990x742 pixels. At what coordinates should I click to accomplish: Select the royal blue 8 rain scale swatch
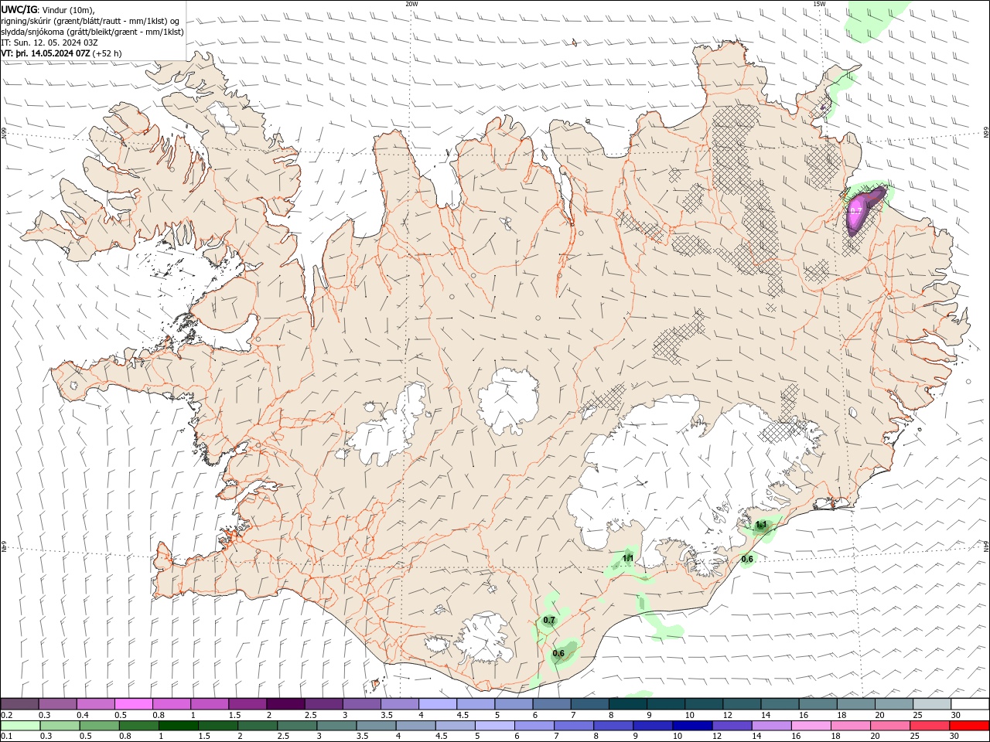(613, 726)
